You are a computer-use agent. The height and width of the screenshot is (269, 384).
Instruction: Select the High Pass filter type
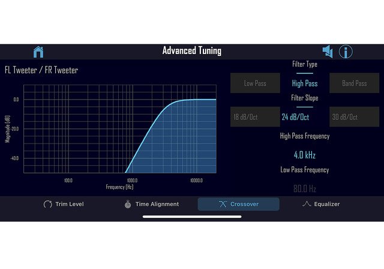point(305,83)
